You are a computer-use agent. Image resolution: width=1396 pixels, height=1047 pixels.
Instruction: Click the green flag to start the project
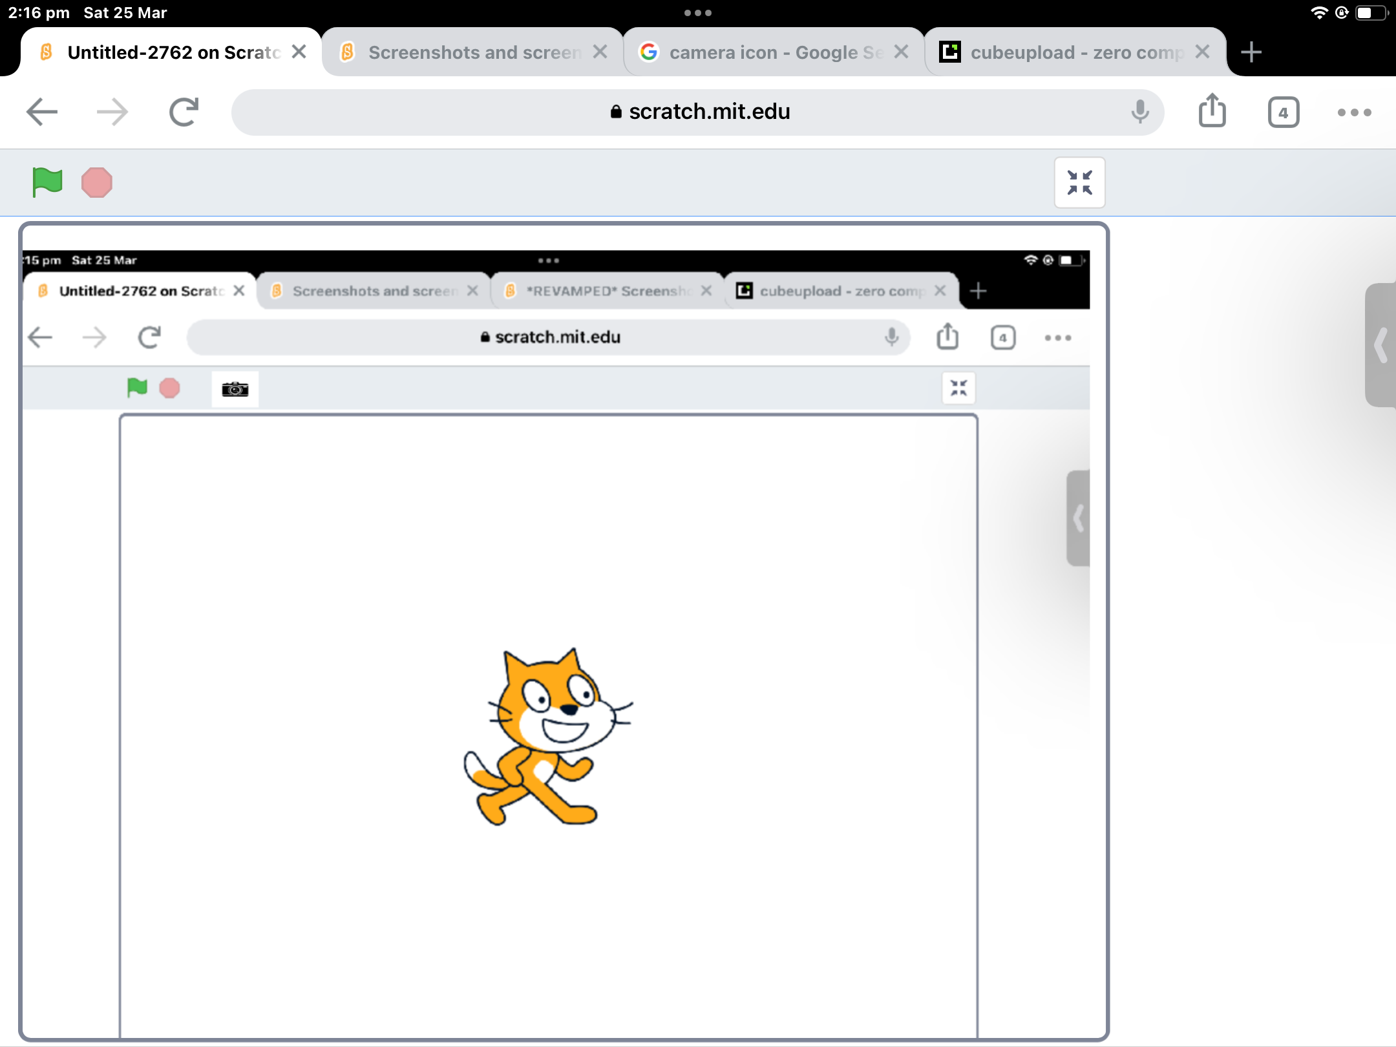point(46,182)
